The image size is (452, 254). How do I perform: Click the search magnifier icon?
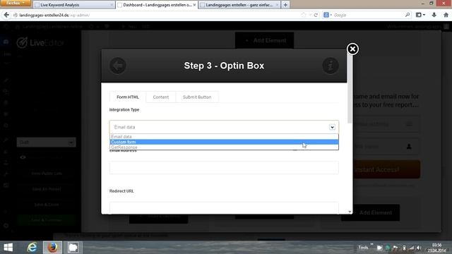408,15
